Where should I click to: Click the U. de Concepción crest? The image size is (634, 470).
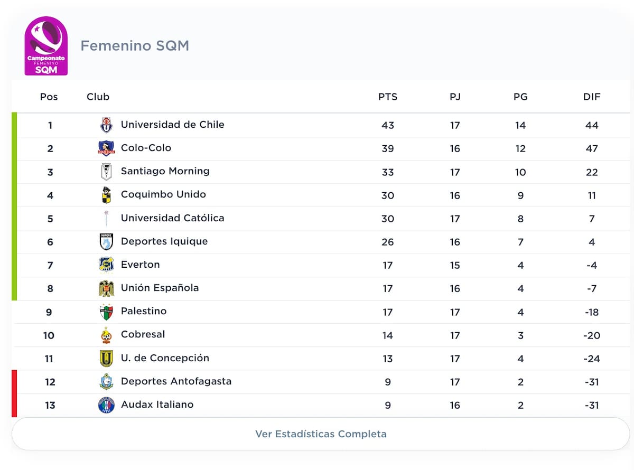(106, 359)
